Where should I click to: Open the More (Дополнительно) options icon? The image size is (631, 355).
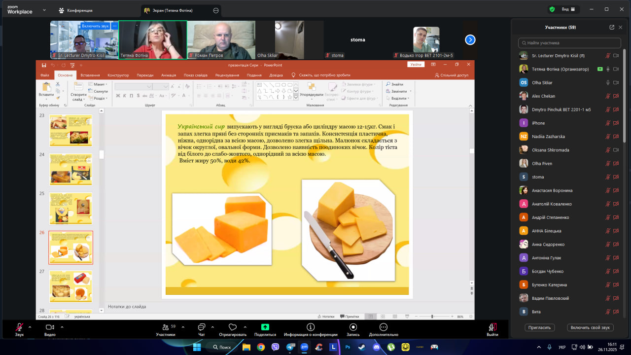tap(383, 327)
